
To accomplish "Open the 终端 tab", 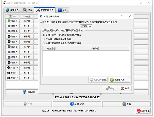I will click(27, 10).
